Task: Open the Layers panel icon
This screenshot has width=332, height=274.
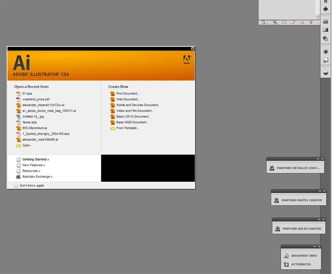Action: (326, 73)
